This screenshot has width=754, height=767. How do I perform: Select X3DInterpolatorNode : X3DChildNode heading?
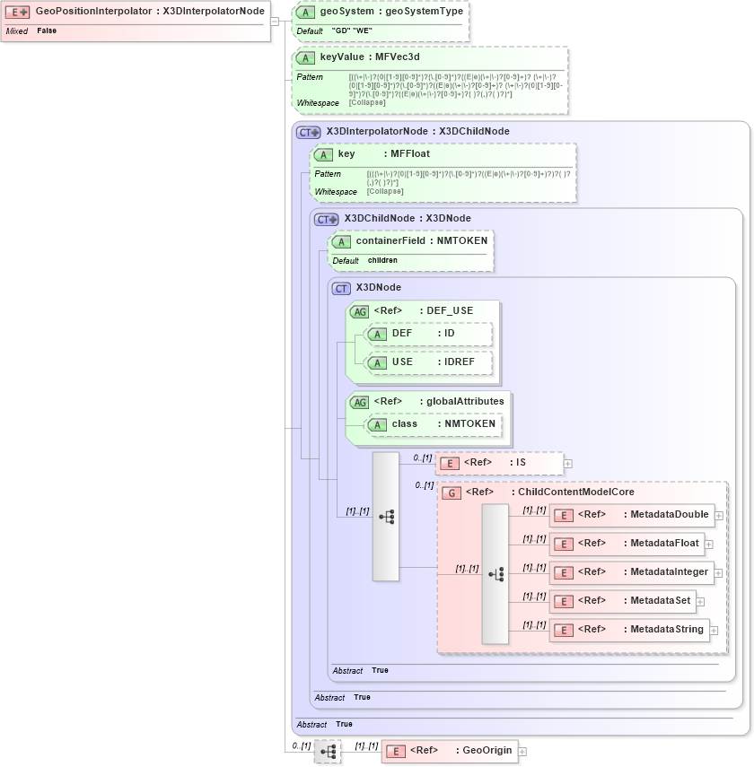[x=417, y=131]
